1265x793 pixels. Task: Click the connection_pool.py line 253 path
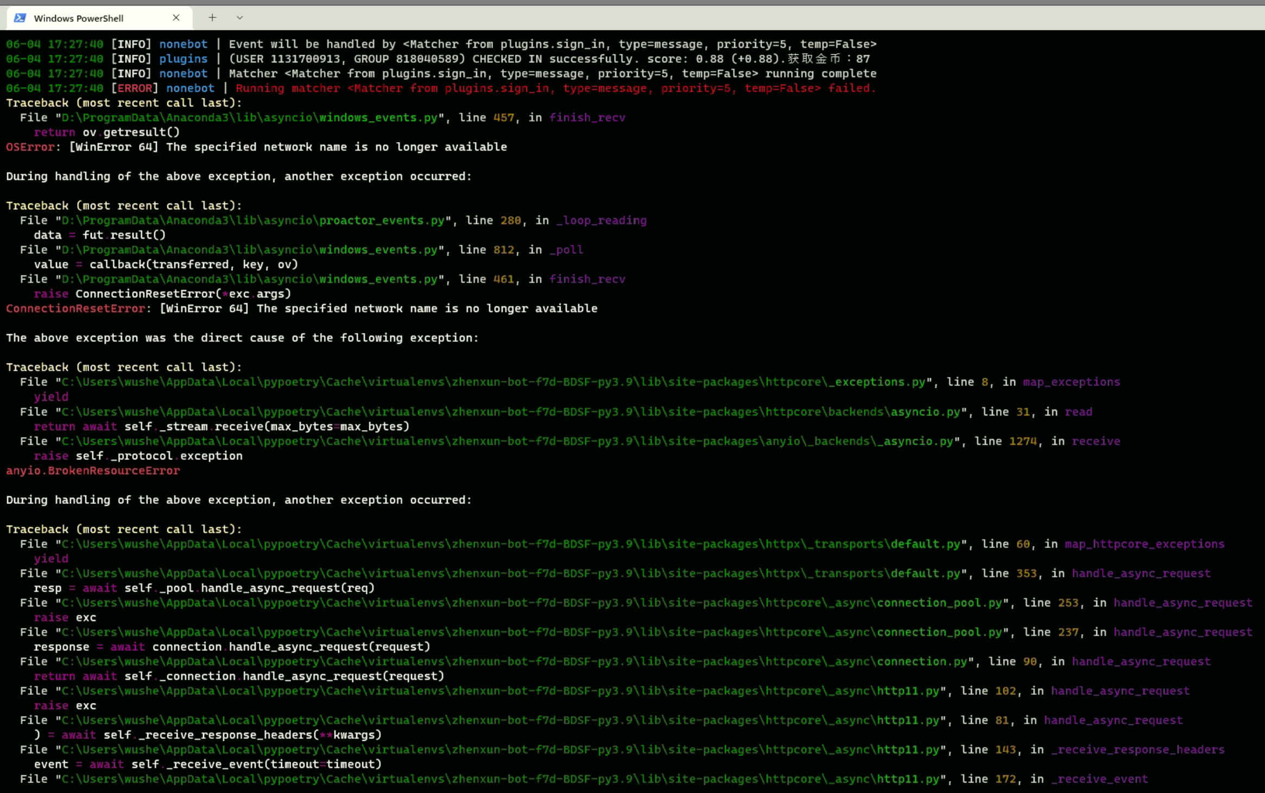click(x=636, y=603)
